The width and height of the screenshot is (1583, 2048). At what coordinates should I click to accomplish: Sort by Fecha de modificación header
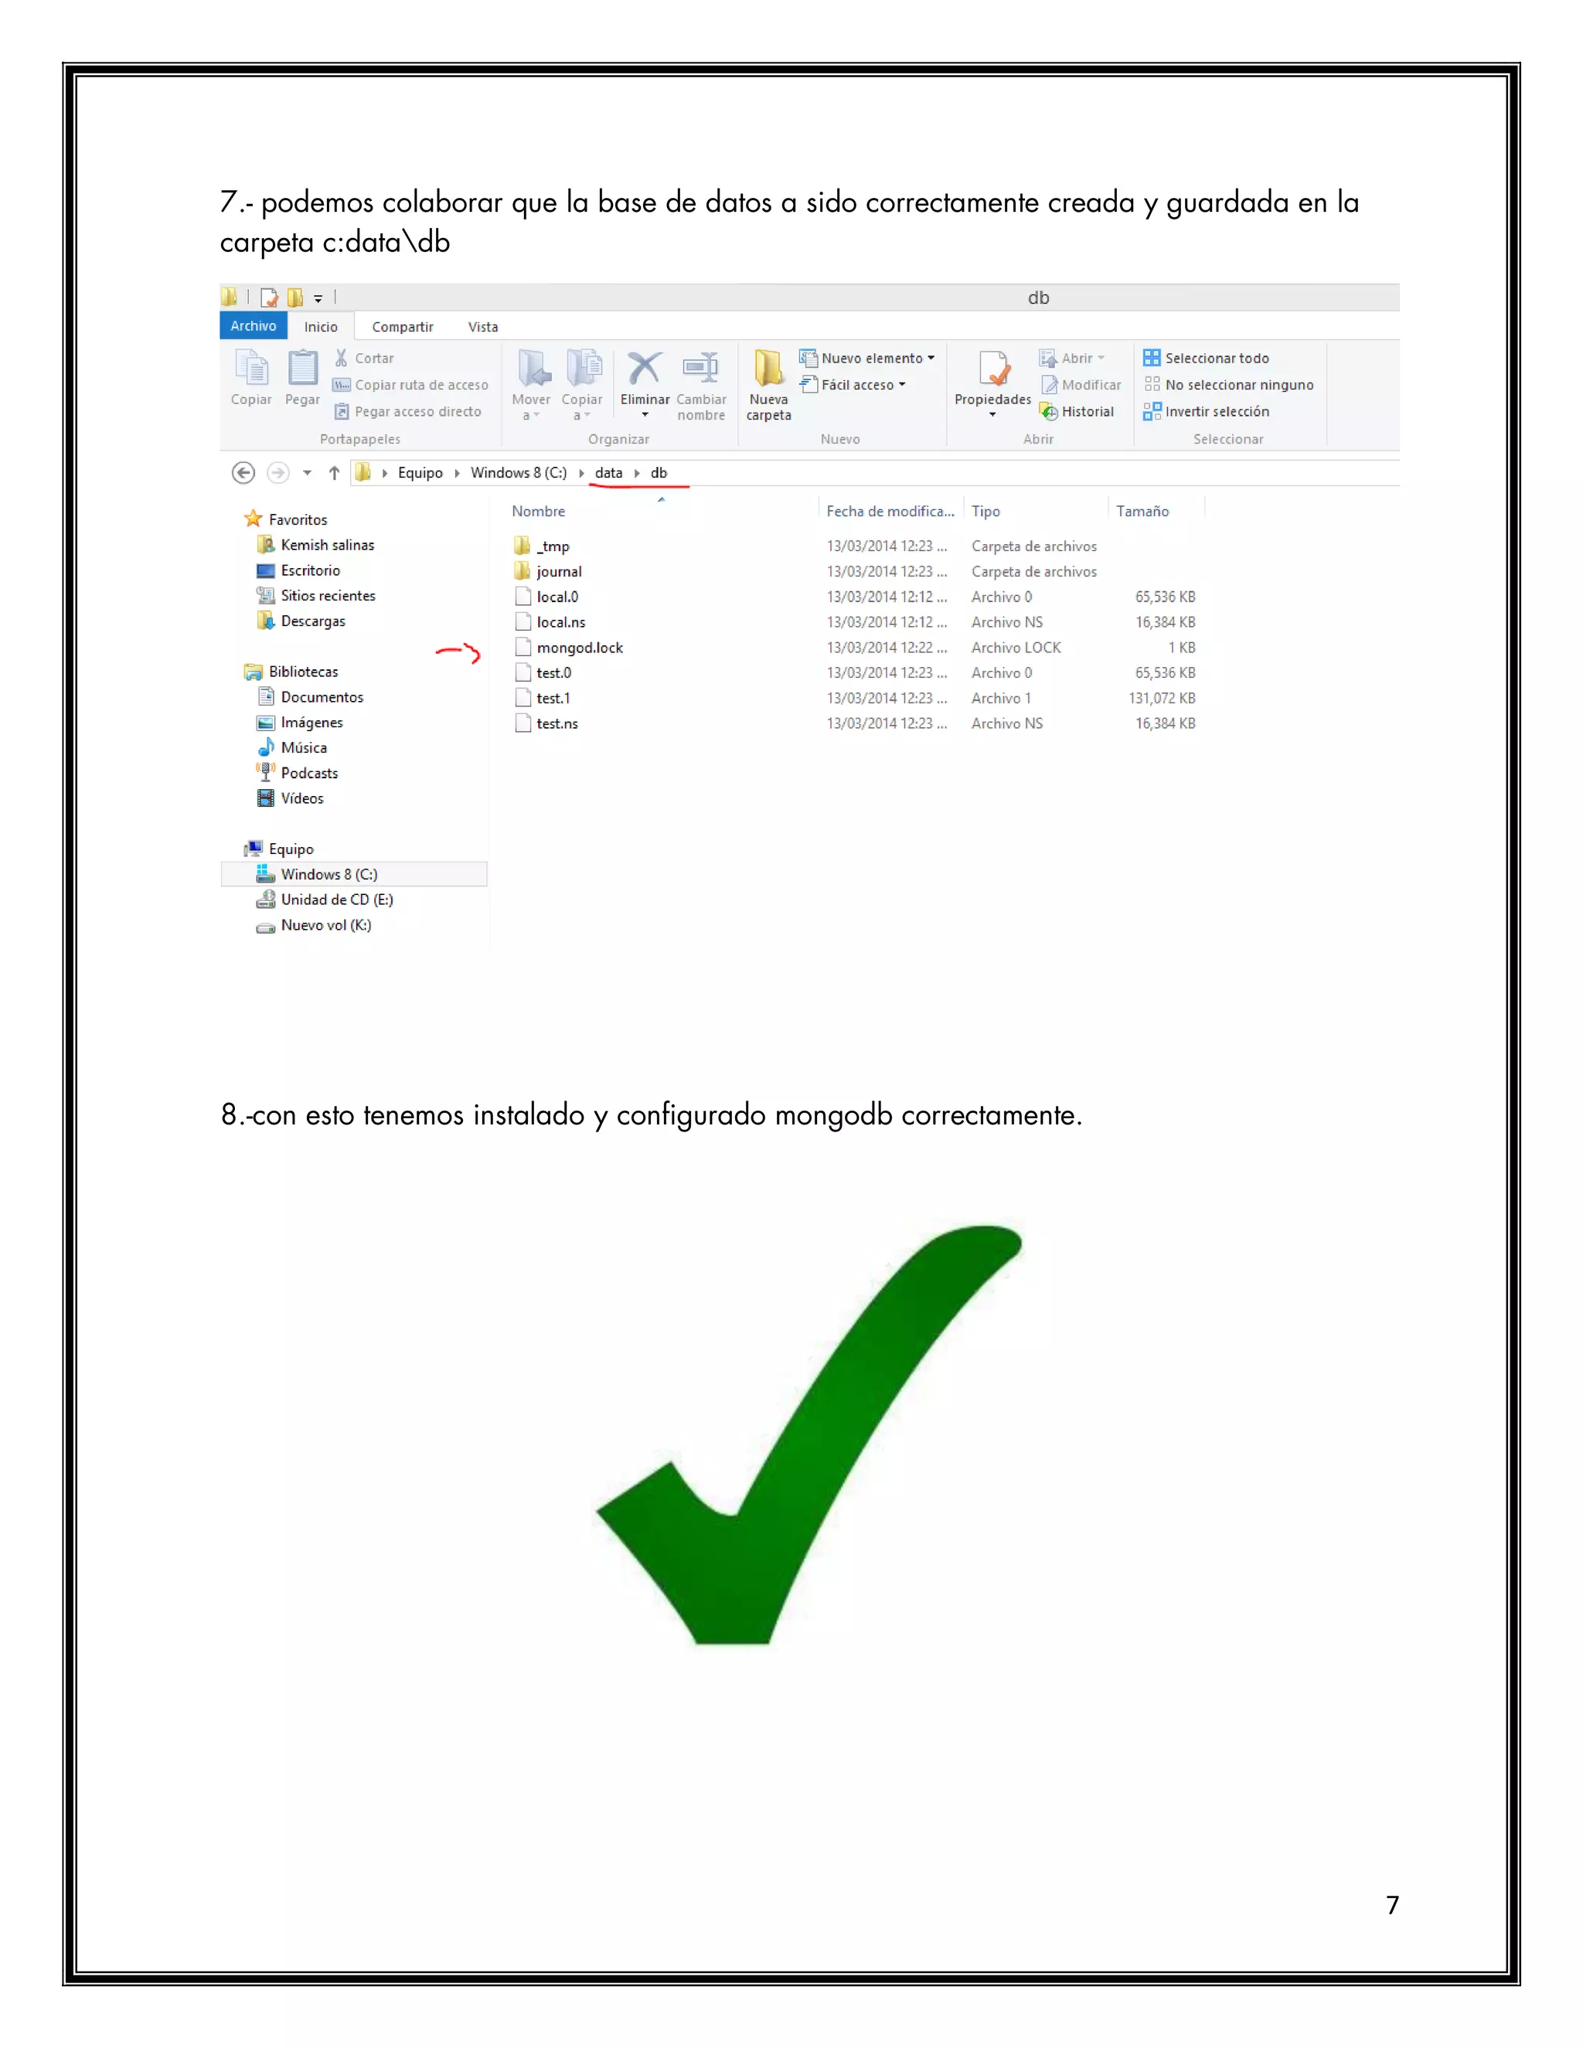(x=890, y=511)
